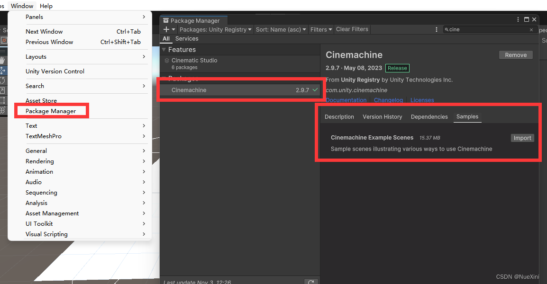547x284 pixels.
Task: Select the Transform tool in scene toolbar
Action: [x=3, y=110]
